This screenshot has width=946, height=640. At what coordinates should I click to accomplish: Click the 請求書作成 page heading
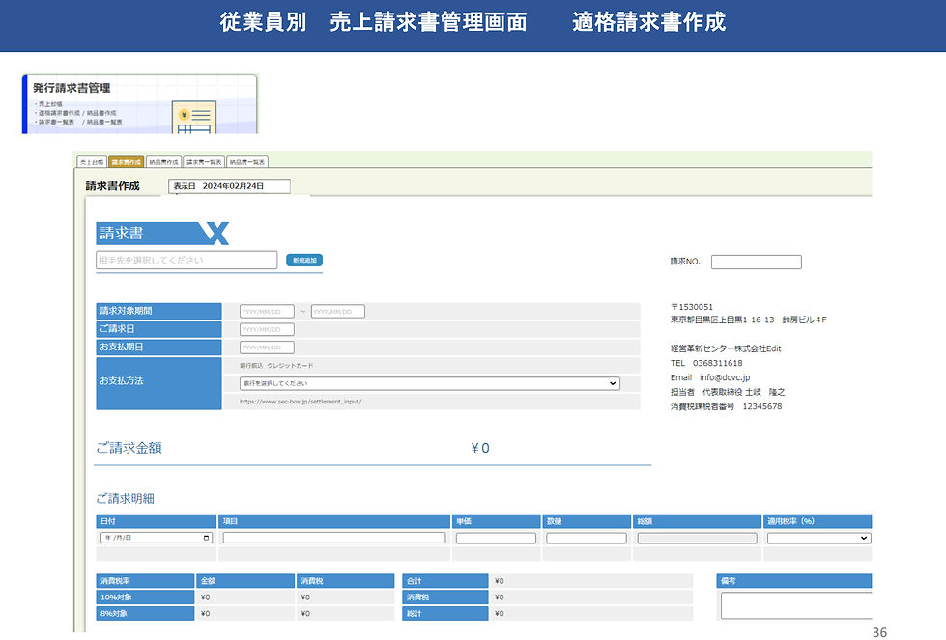(x=112, y=186)
